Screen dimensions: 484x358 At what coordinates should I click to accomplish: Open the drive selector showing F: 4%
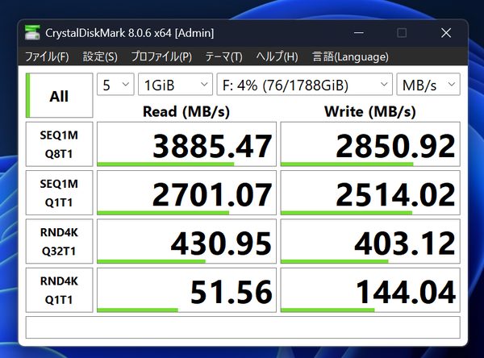point(305,84)
